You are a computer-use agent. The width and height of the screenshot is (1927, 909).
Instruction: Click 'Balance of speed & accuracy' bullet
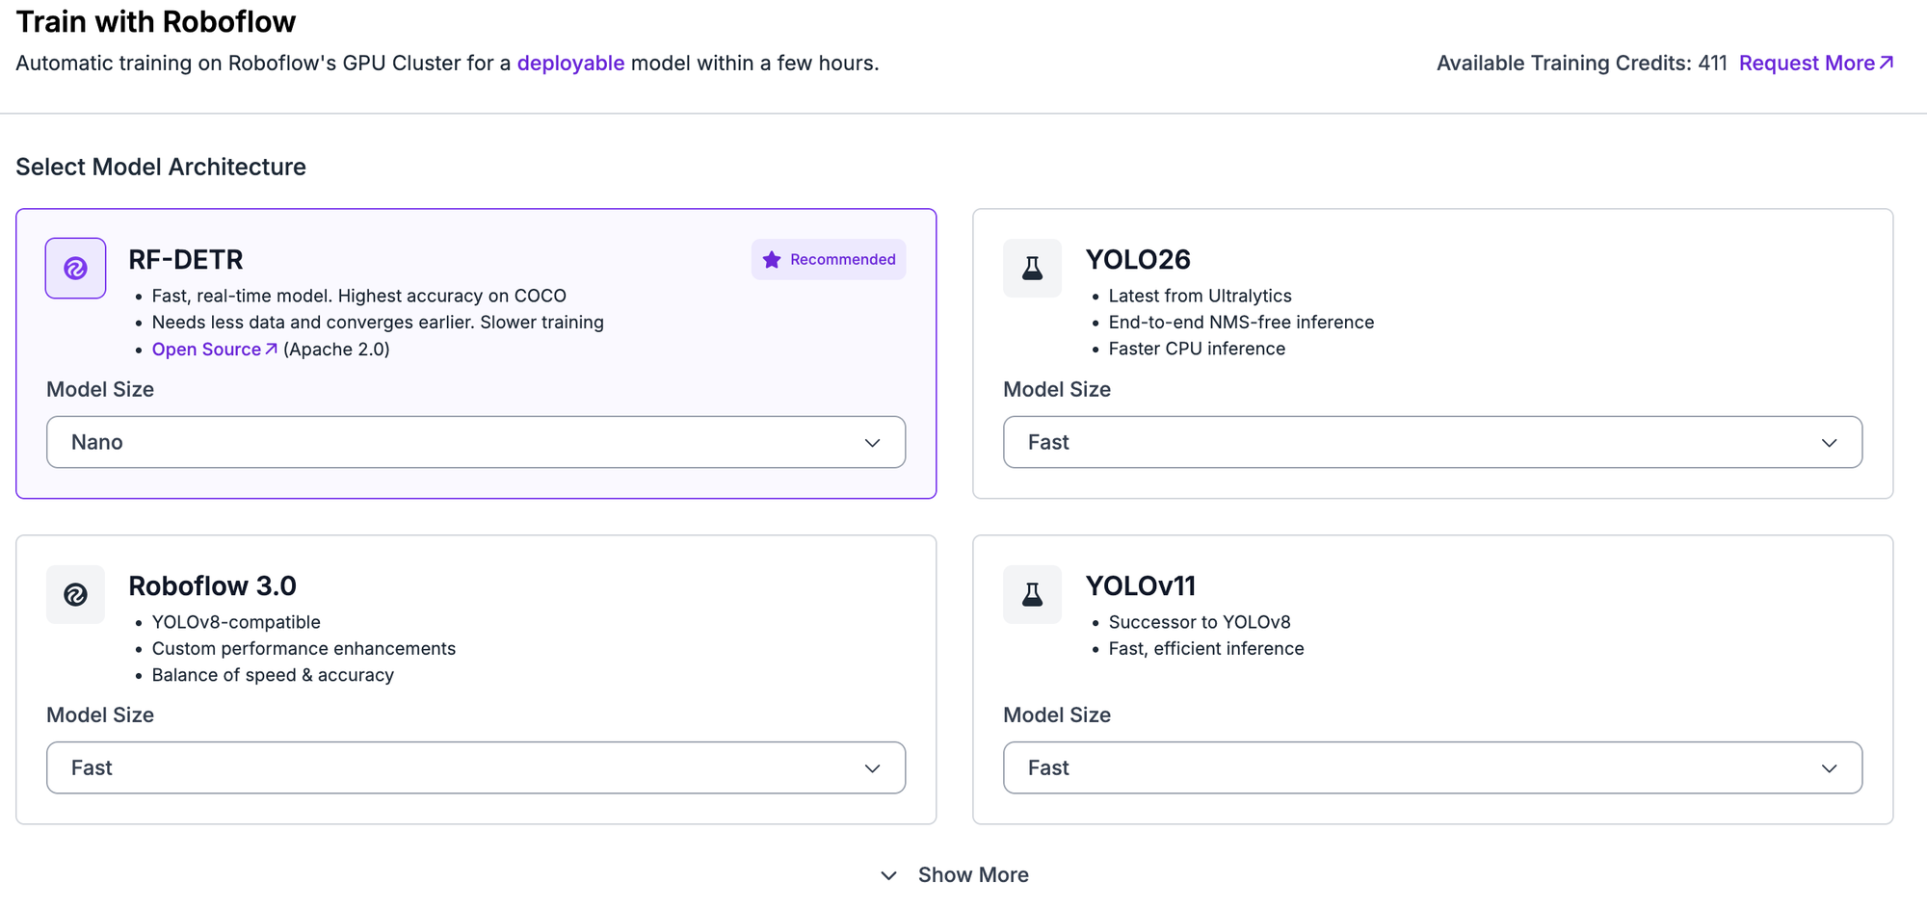273,675
